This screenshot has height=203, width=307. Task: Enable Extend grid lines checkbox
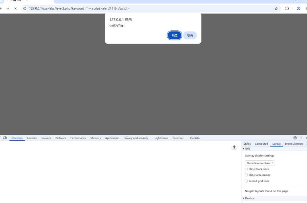click(x=246, y=181)
